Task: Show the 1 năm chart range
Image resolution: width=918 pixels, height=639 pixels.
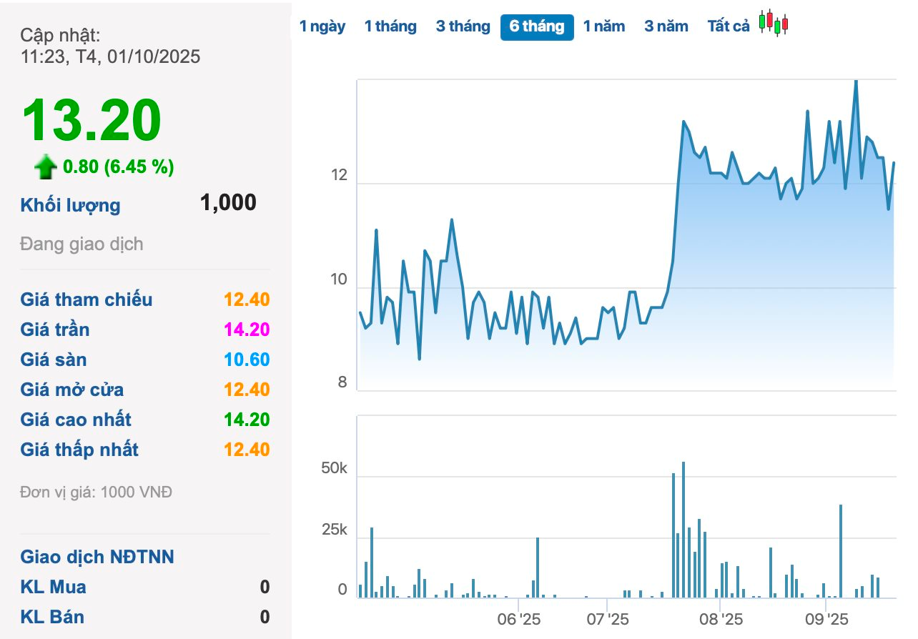Action: [604, 26]
